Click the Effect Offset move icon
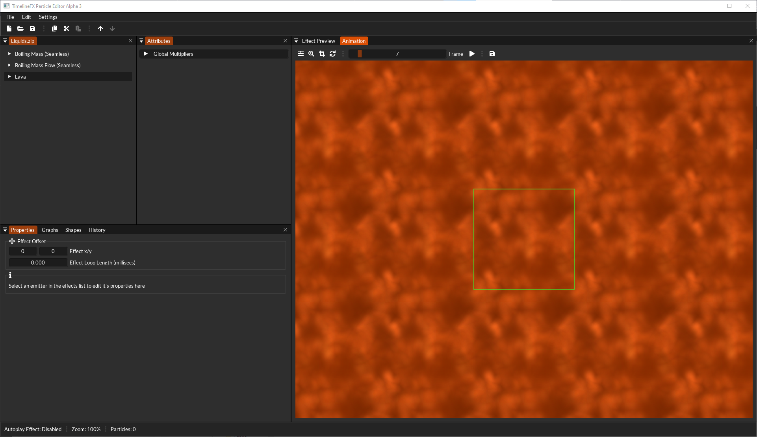 (x=12, y=241)
